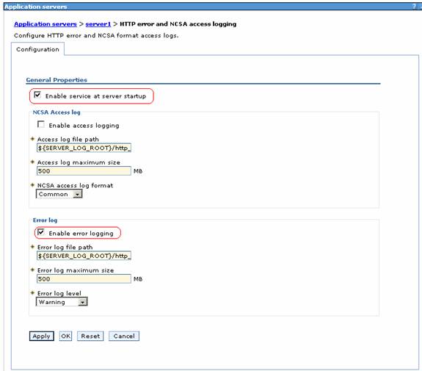Go to Application servers breadcrumb link
Image resolution: width=422 pixels, height=371 pixels.
click(x=46, y=24)
